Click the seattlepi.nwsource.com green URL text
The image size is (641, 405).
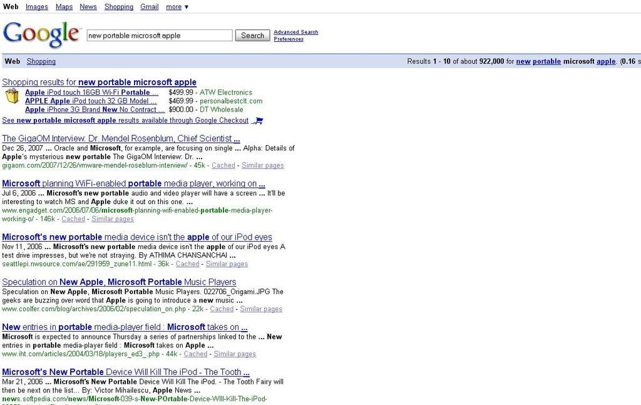[77, 264]
